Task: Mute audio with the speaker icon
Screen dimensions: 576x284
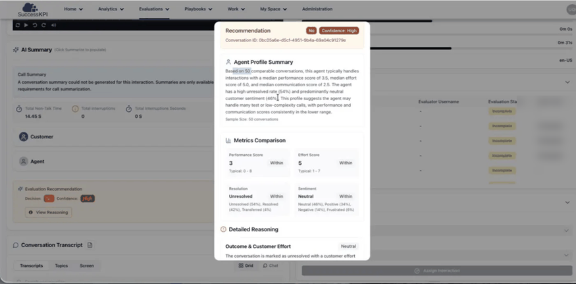Action: (x=53, y=25)
